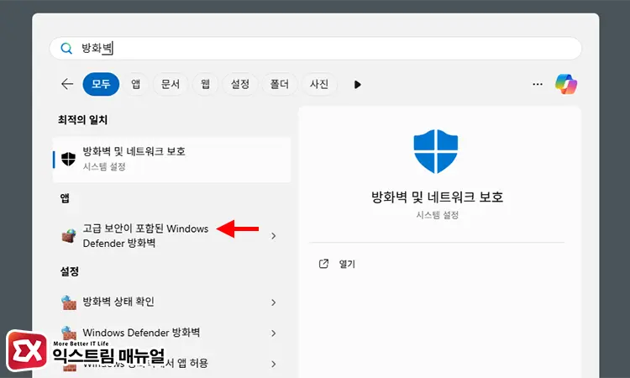
Task: Click the search magnifier icon
Action: (66, 49)
